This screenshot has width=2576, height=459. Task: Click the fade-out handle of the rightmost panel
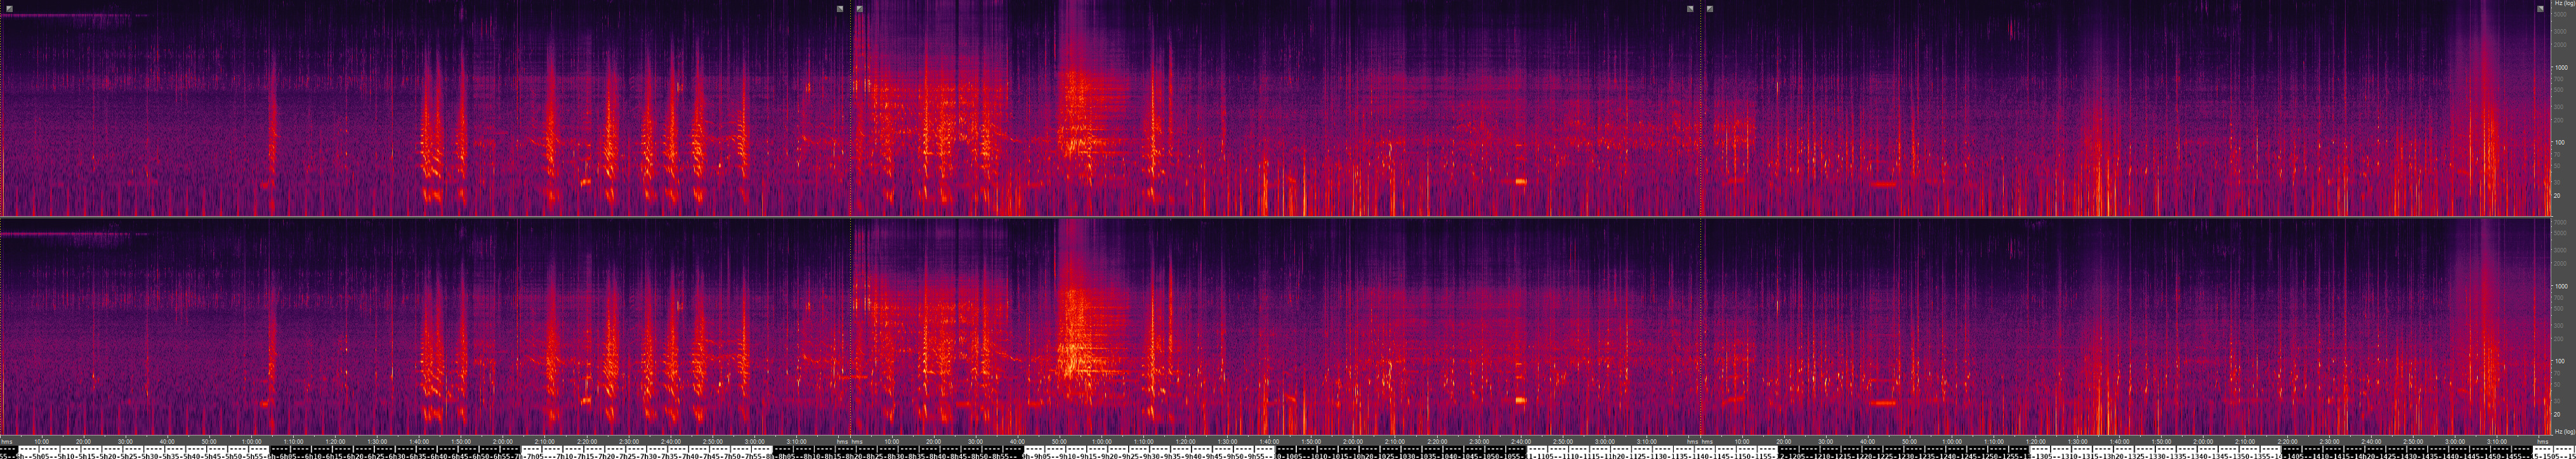(x=2540, y=9)
